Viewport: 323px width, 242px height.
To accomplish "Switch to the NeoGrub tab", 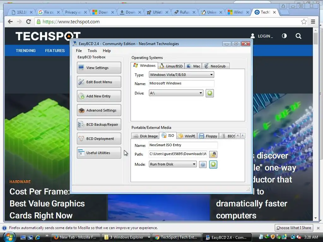I will (215, 66).
